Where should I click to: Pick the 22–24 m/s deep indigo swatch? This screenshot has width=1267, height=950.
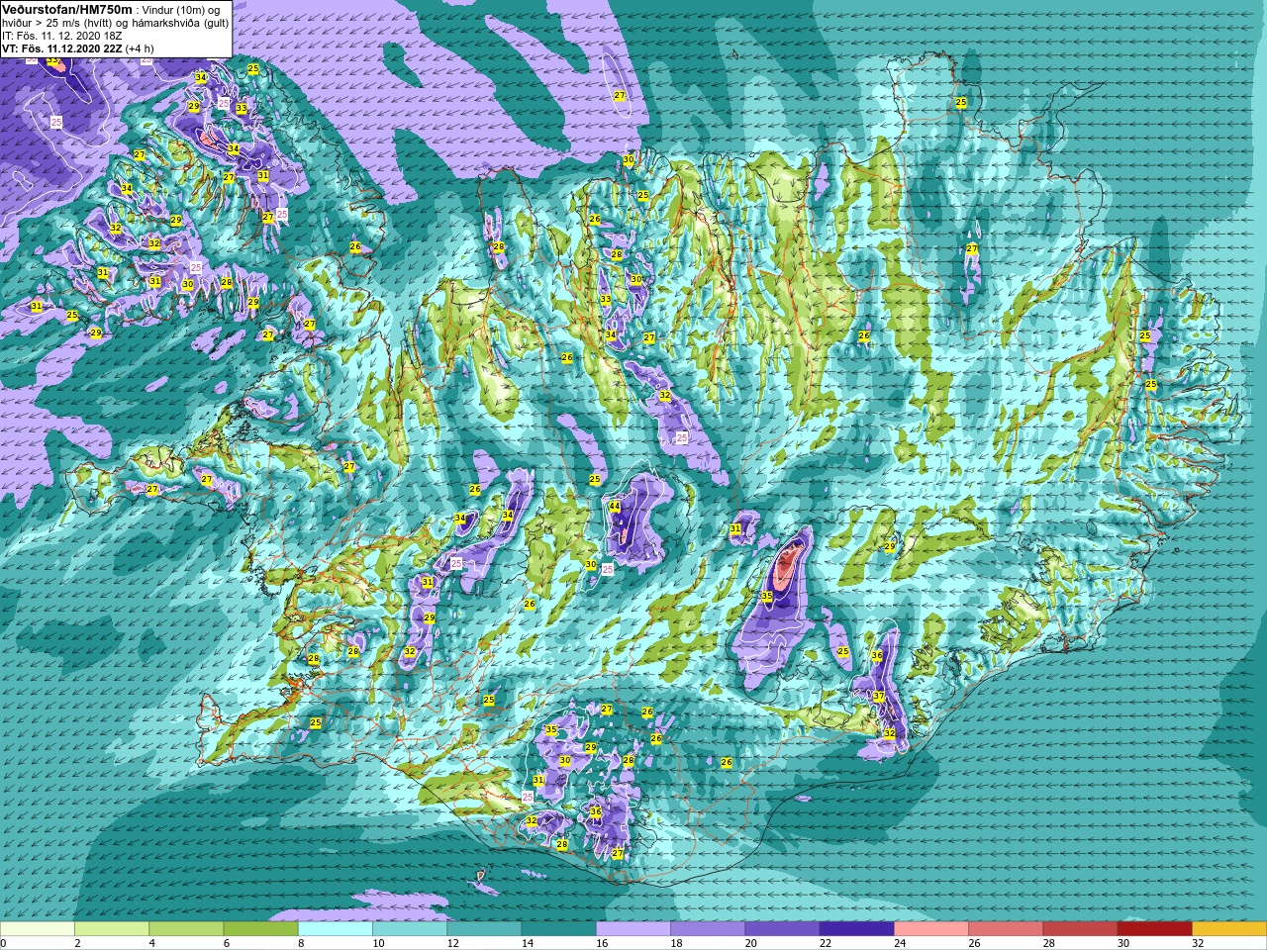856,929
